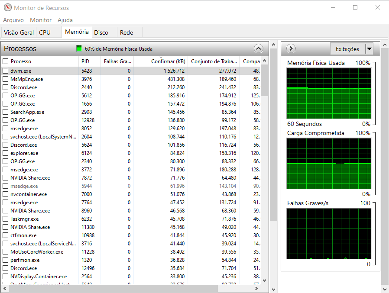Viewport: 389px width, 293px height.
Task: Sort by the Compa column header
Action: tap(250, 61)
